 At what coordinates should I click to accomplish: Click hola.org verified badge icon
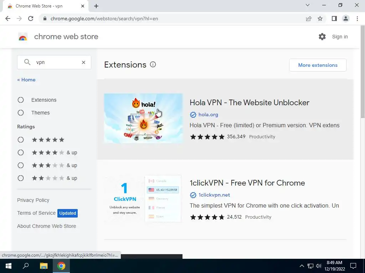(x=193, y=115)
